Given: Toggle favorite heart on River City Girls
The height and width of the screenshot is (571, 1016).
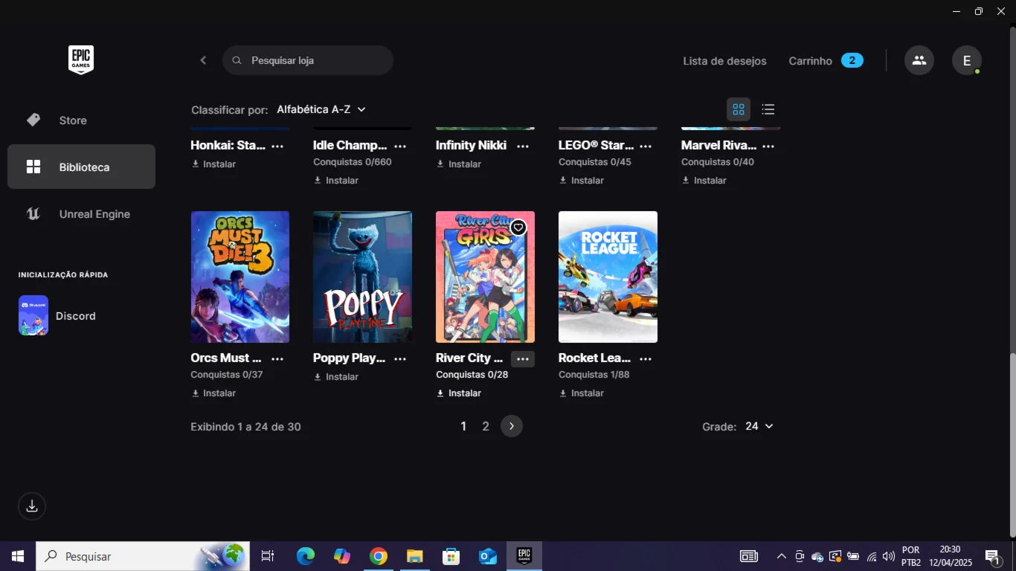Looking at the screenshot, I should pyautogui.click(x=518, y=228).
